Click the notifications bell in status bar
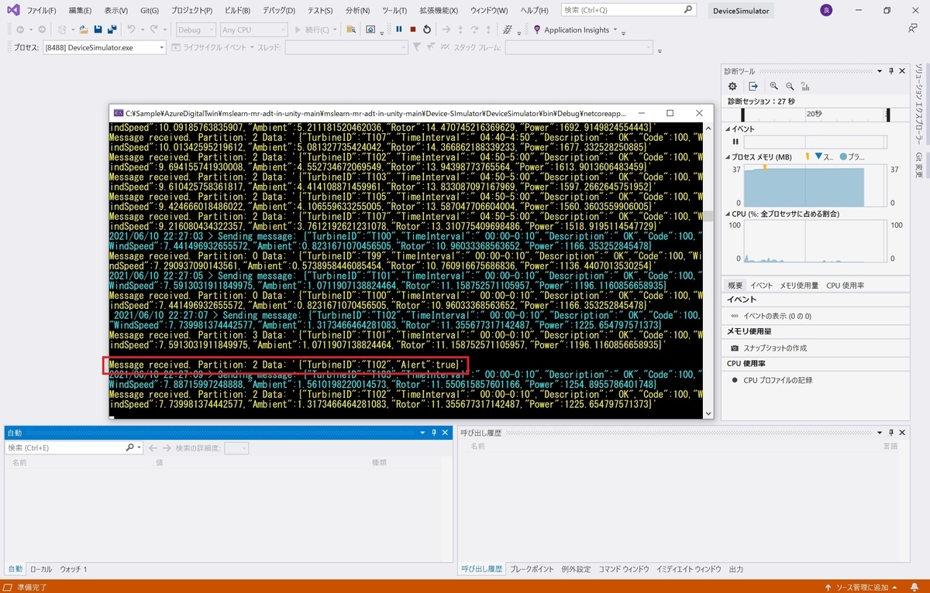This screenshot has height=593, width=930. (916, 587)
